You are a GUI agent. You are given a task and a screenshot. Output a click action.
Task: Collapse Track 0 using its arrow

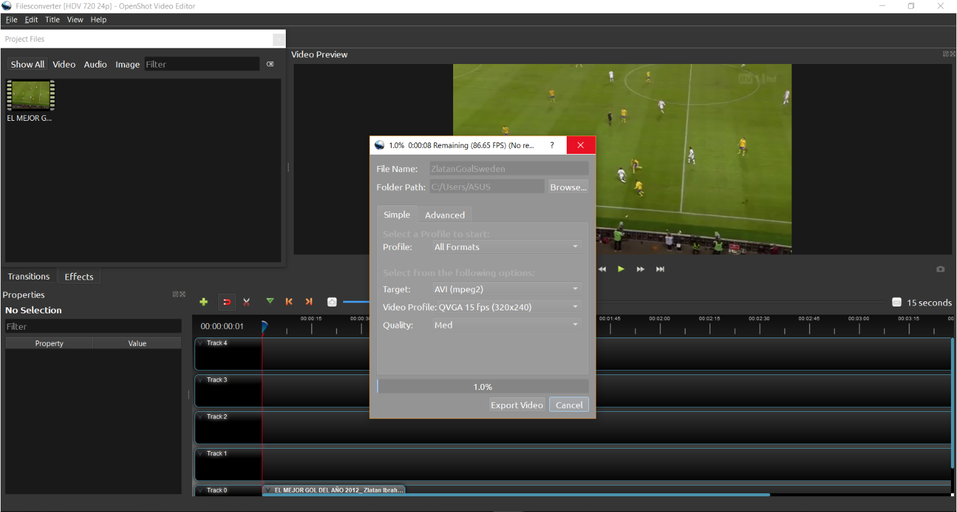pos(201,490)
